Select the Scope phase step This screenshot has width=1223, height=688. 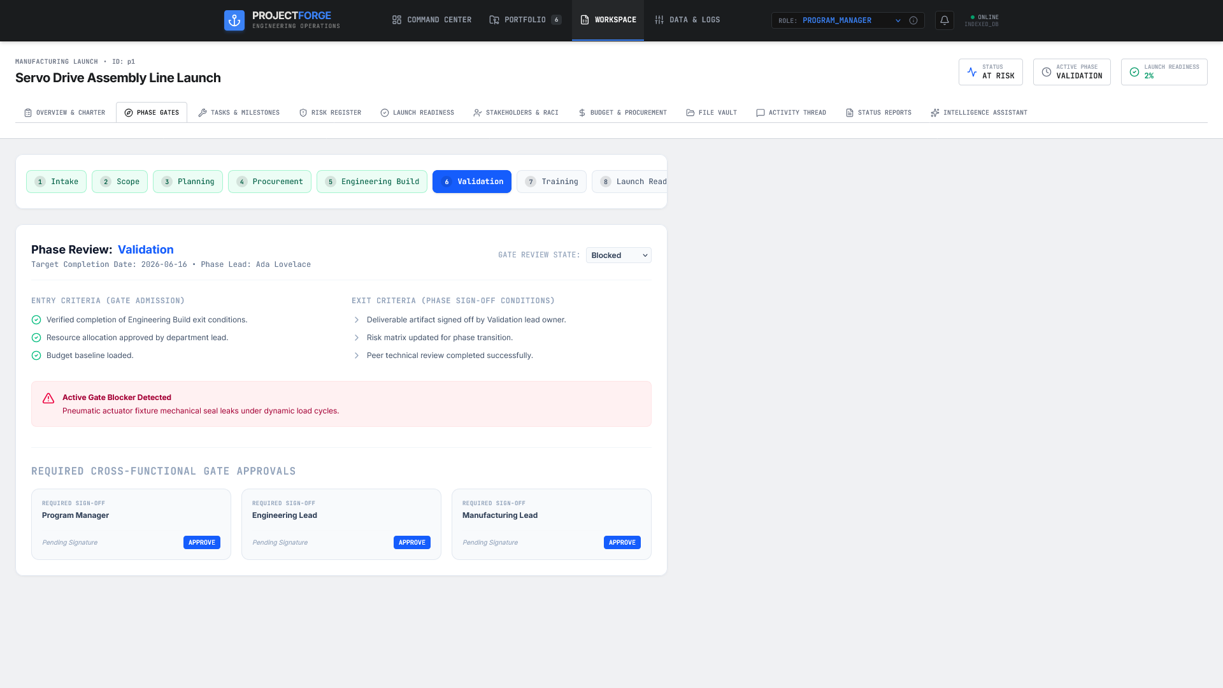[x=120, y=182]
